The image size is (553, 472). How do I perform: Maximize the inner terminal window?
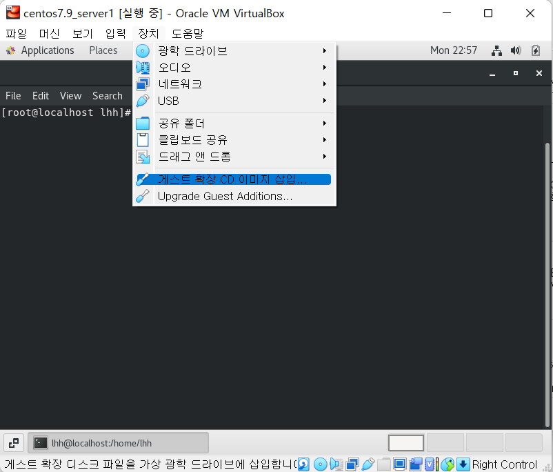[516, 73]
